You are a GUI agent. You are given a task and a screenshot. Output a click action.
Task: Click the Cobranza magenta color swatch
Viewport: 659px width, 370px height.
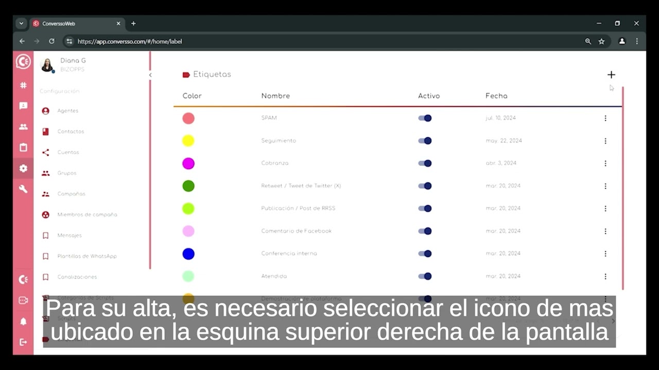click(x=188, y=163)
